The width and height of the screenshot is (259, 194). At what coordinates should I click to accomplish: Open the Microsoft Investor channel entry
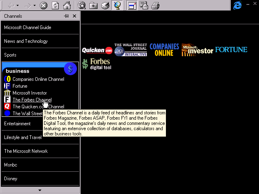[x=30, y=93]
